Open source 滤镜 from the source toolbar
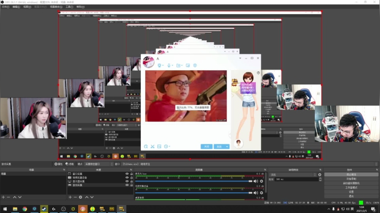This screenshot has width=380, height=213. [x=70, y=164]
